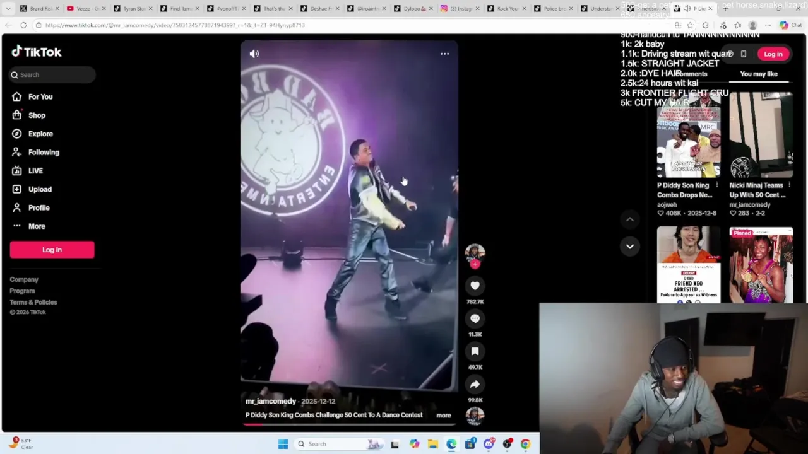
Task: Click the 'aojweh' author under P Diddy video
Action: (x=667, y=205)
